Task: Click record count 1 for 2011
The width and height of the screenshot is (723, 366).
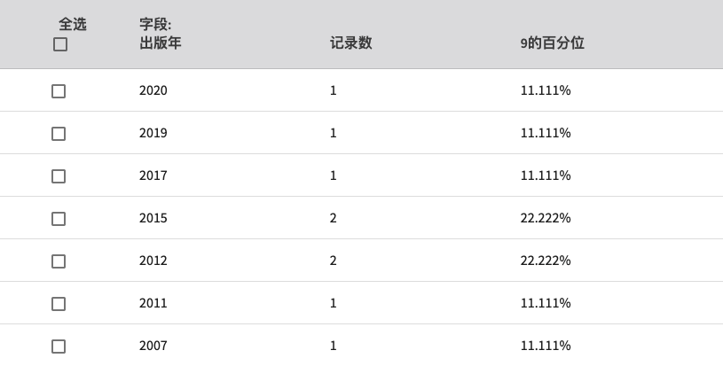Action: (334, 303)
